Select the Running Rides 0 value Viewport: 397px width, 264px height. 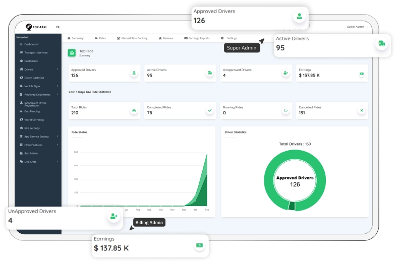[x=224, y=113]
